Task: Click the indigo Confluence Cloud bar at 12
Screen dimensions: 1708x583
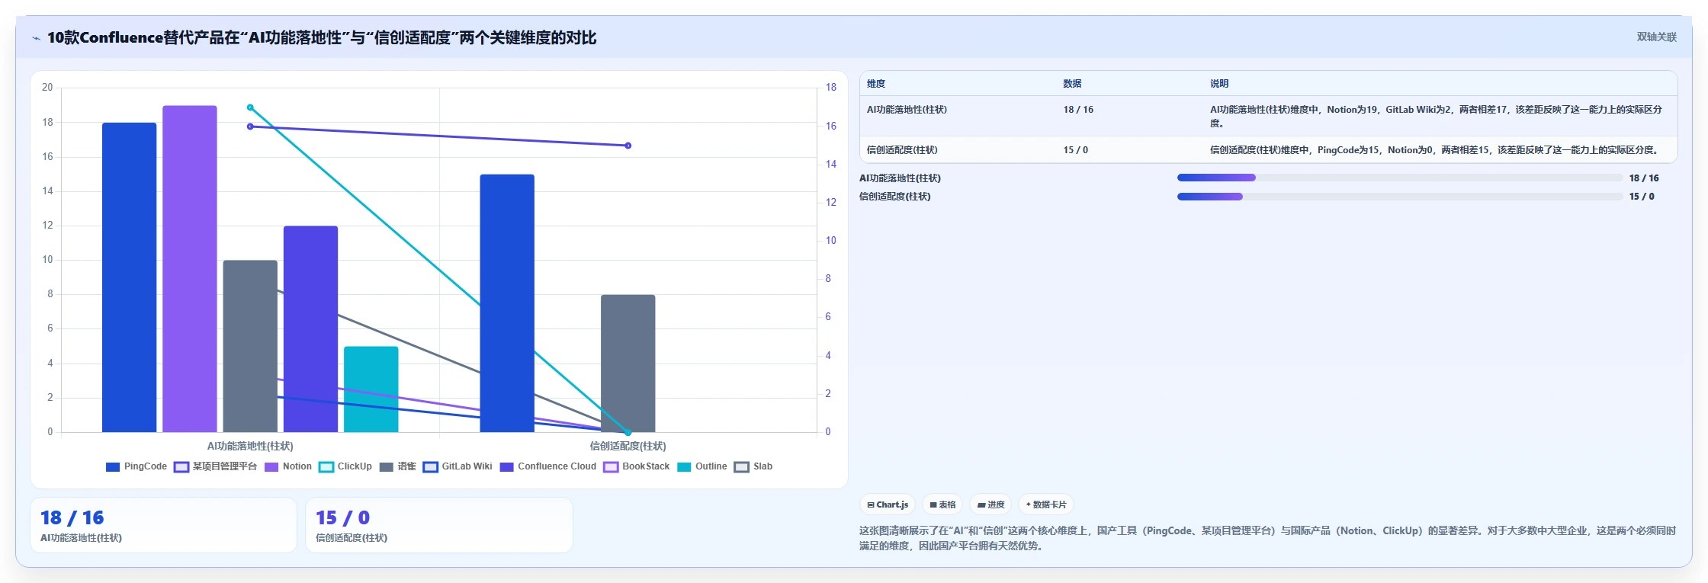Action: click(x=311, y=329)
